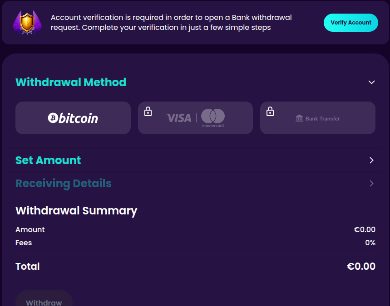Click the Fees 0% value
This screenshot has width=390, height=306.
pyautogui.click(x=370, y=243)
